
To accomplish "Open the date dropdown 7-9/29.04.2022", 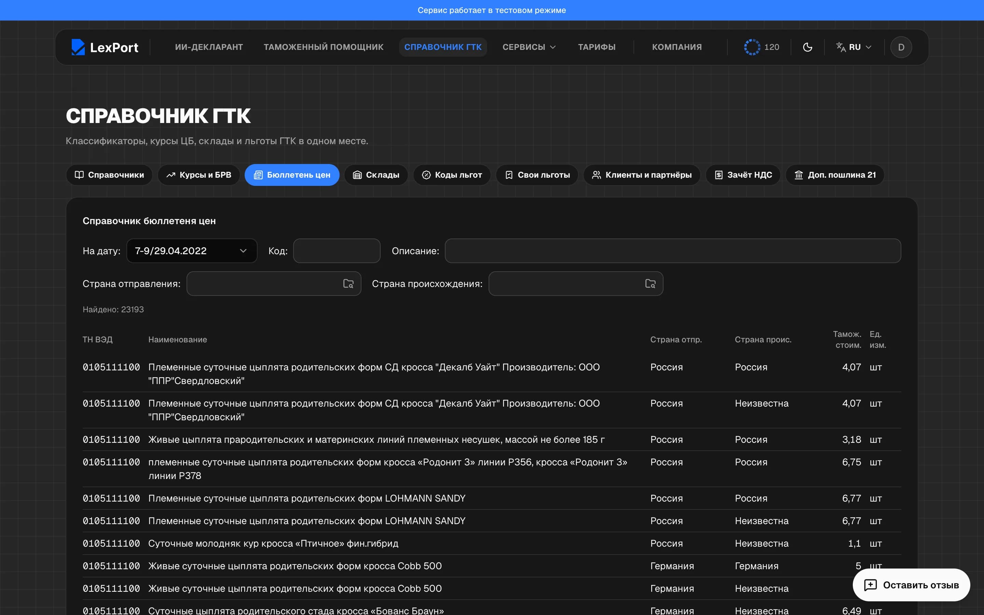I will tap(192, 250).
